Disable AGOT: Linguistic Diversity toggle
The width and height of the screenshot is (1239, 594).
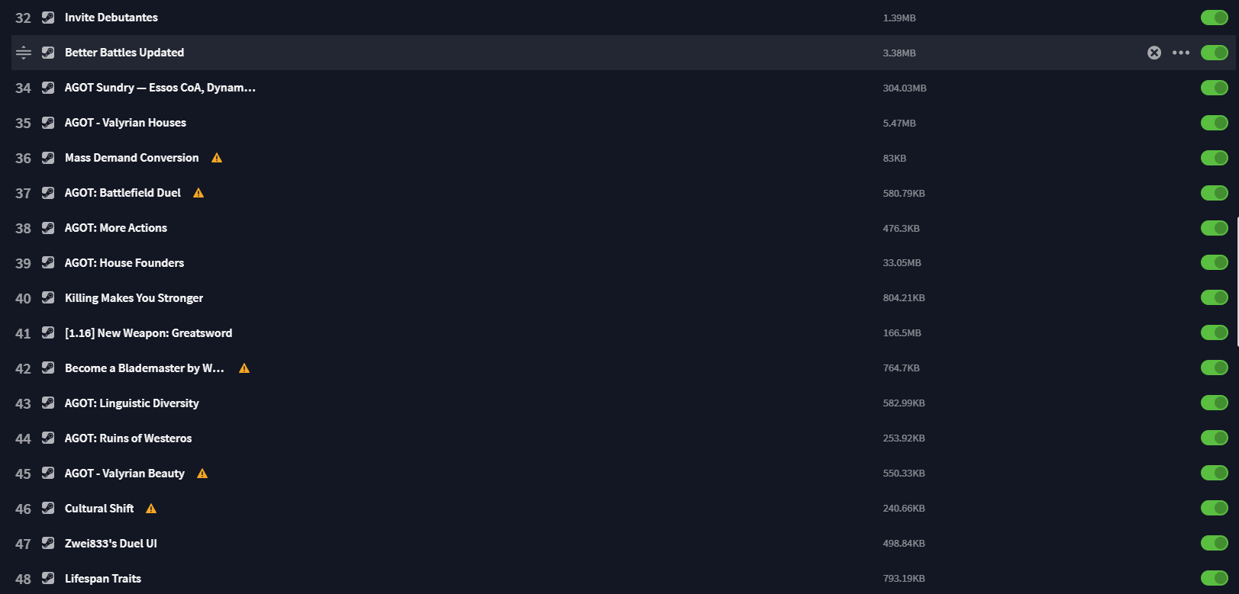[1214, 403]
